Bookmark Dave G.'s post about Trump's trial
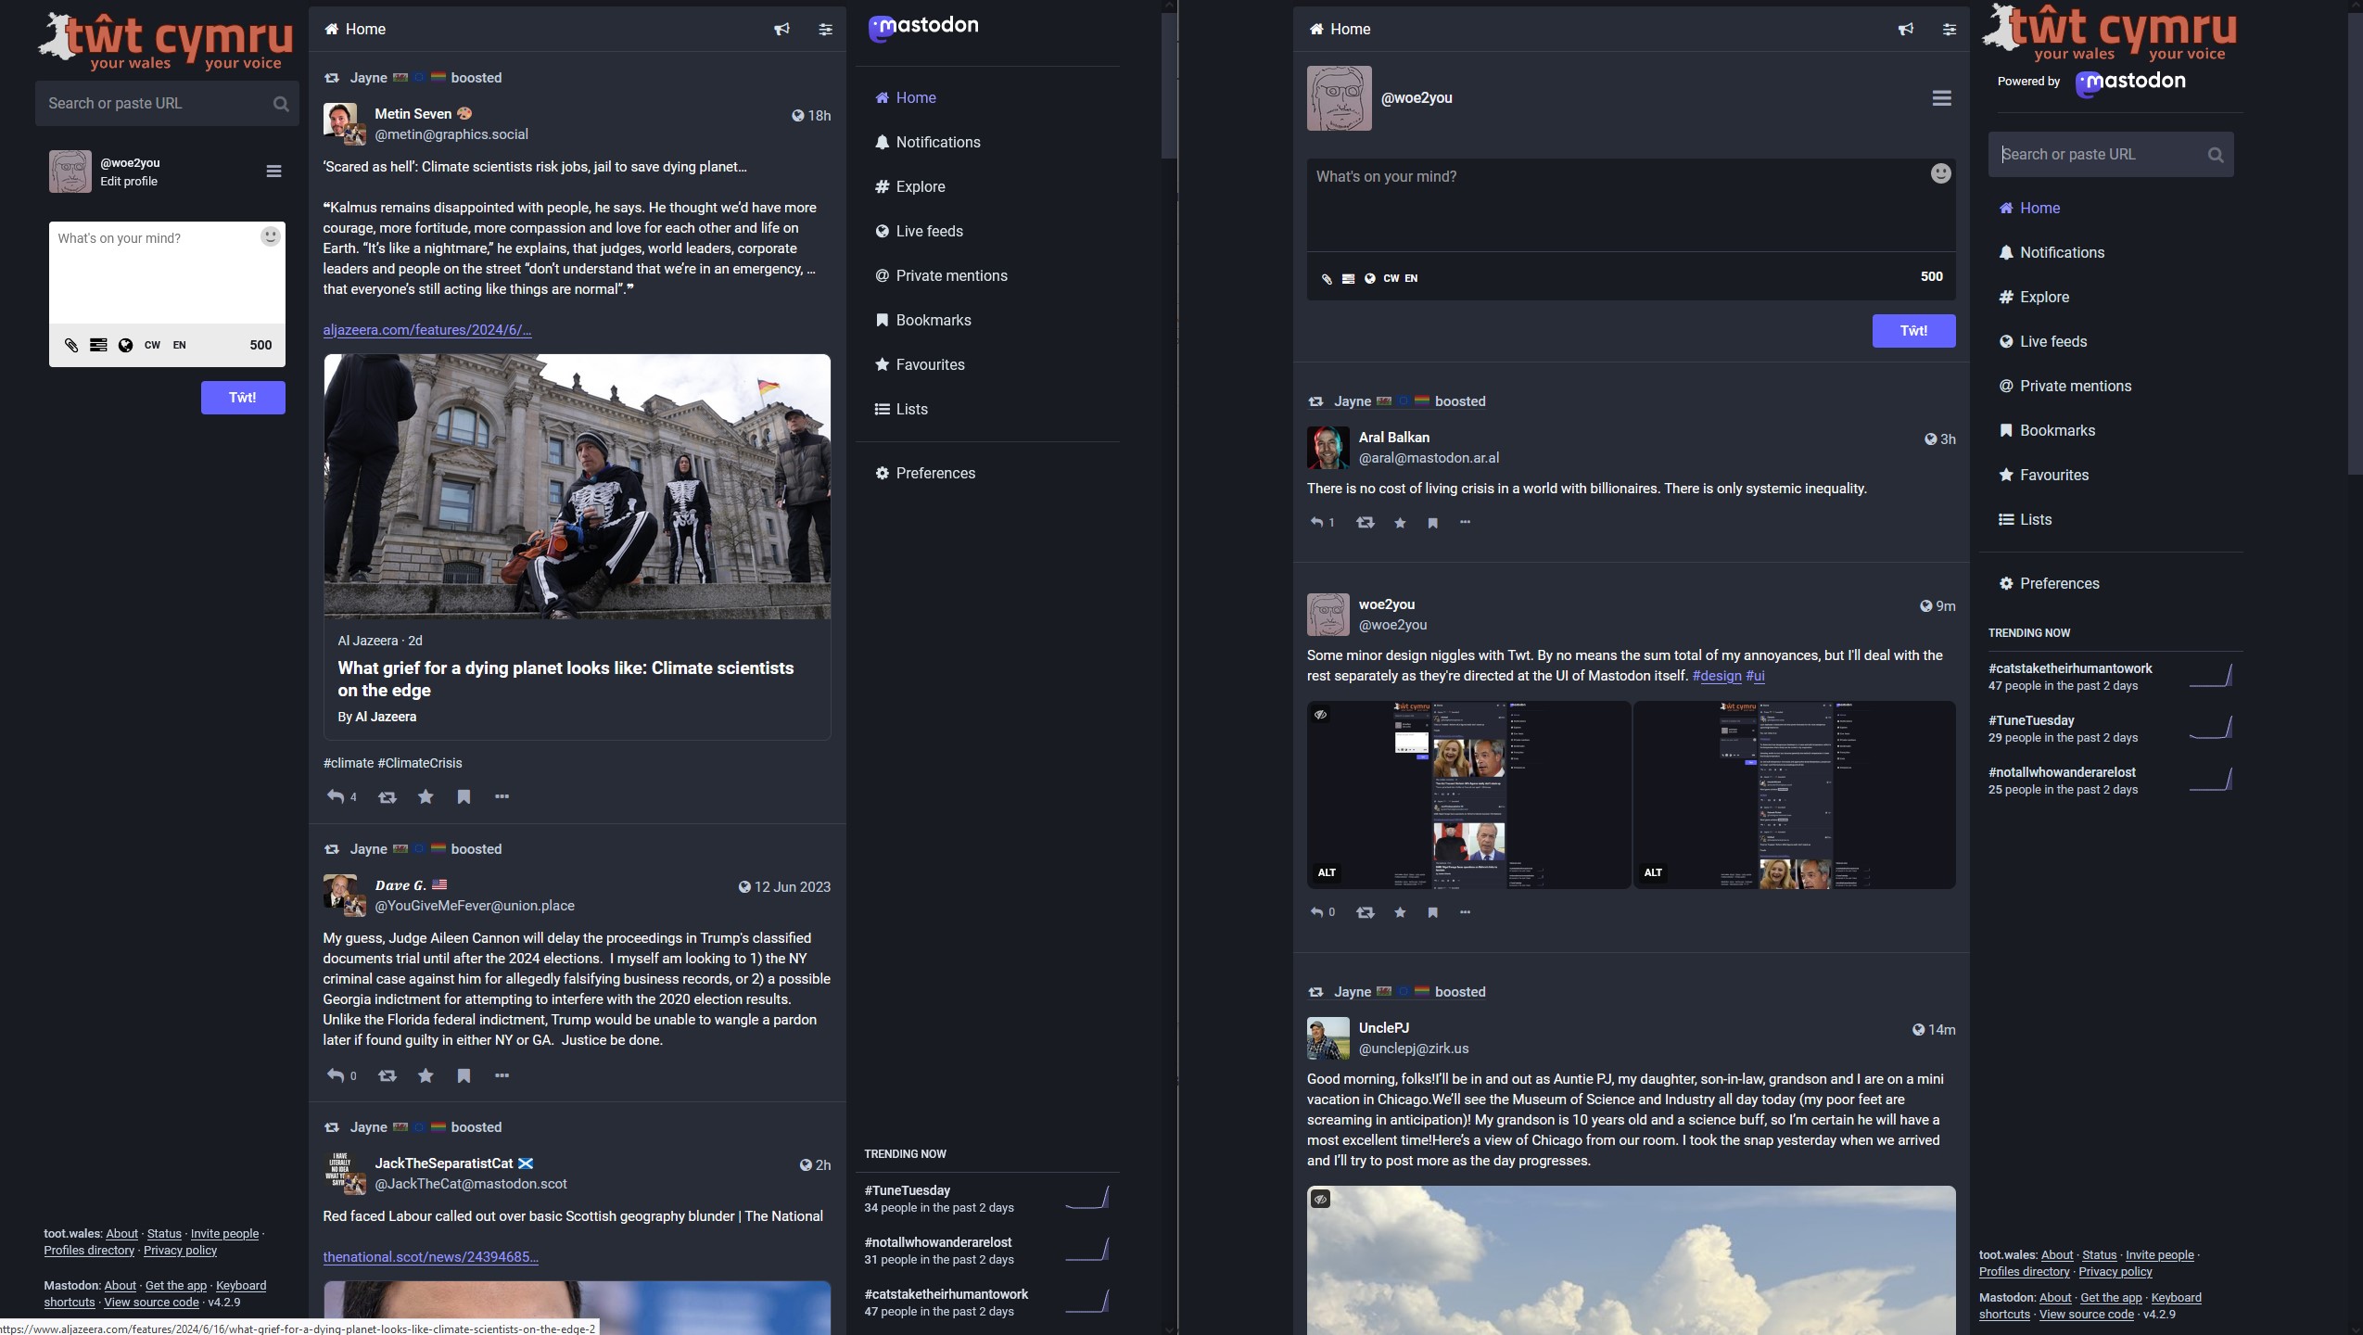This screenshot has height=1335, width=2363. [464, 1075]
